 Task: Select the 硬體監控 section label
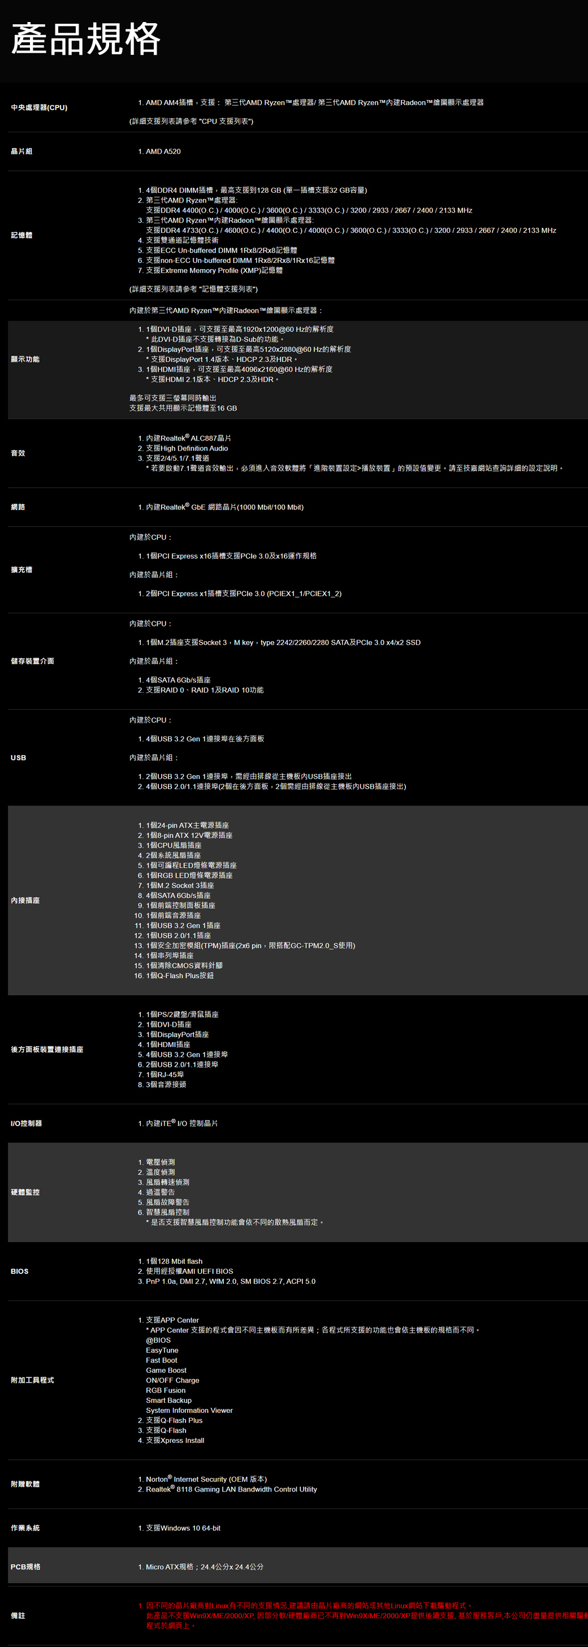(25, 1192)
